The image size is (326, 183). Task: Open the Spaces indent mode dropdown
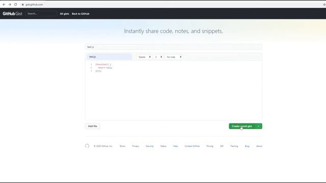pyautogui.click(x=145, y=57)
